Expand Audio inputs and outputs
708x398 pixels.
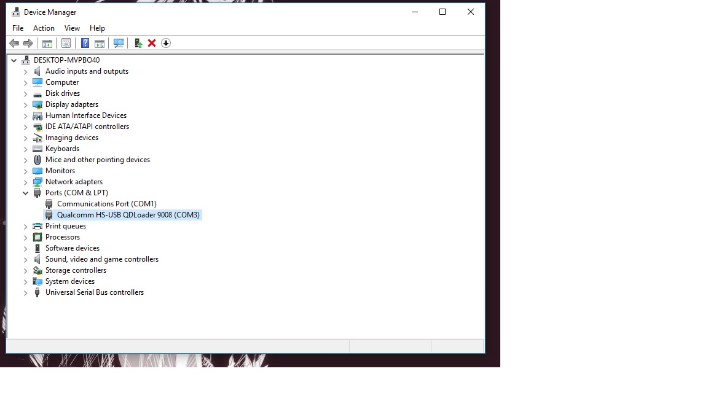coord(26,72)
